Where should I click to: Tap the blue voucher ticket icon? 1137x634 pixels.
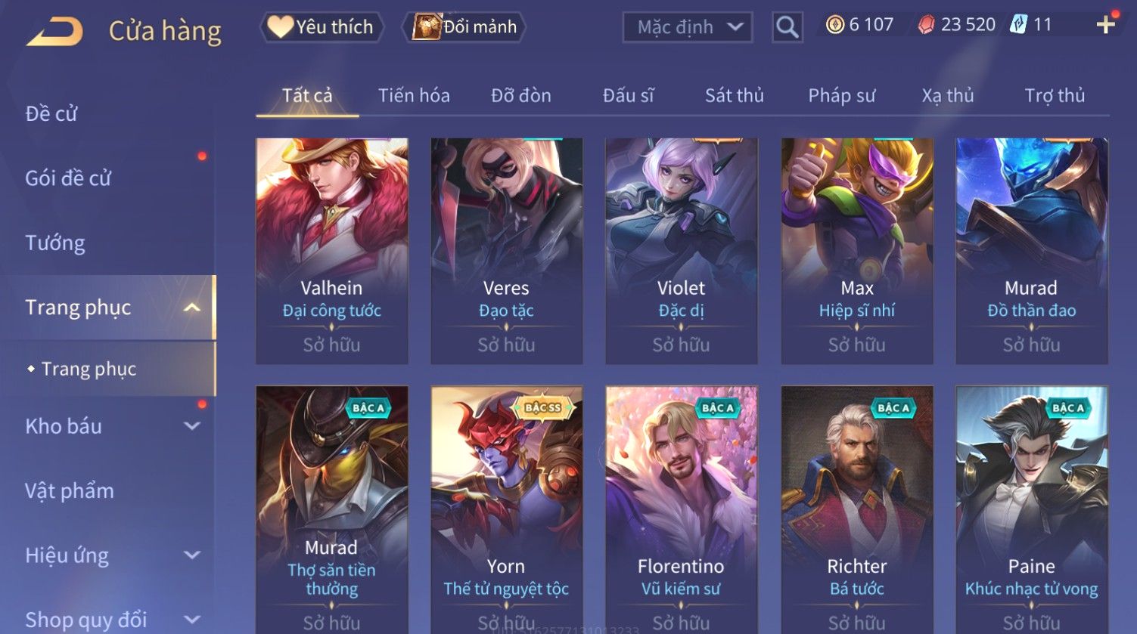coord(1019,25)
